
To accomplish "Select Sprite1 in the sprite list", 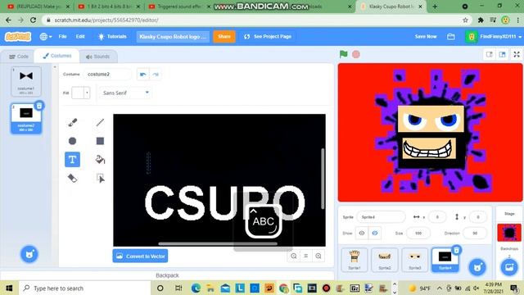I will 355,260.
